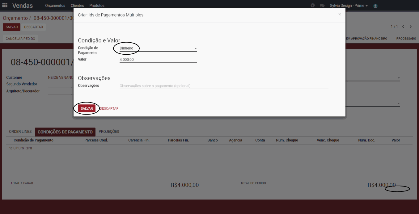This screenshot has height=214, width=419.
Task: Click the Em Aprovação Financeiro status
Action: 366,39
